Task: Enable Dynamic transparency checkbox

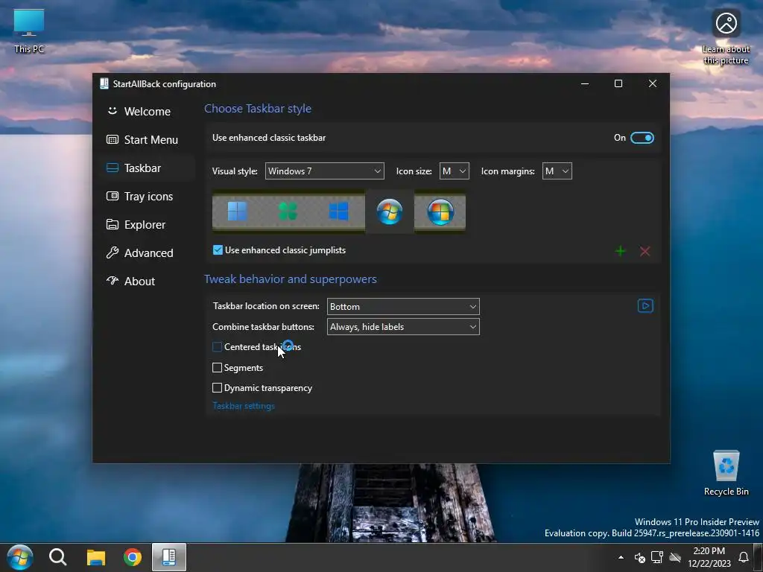Action: (x=217, y=387)
